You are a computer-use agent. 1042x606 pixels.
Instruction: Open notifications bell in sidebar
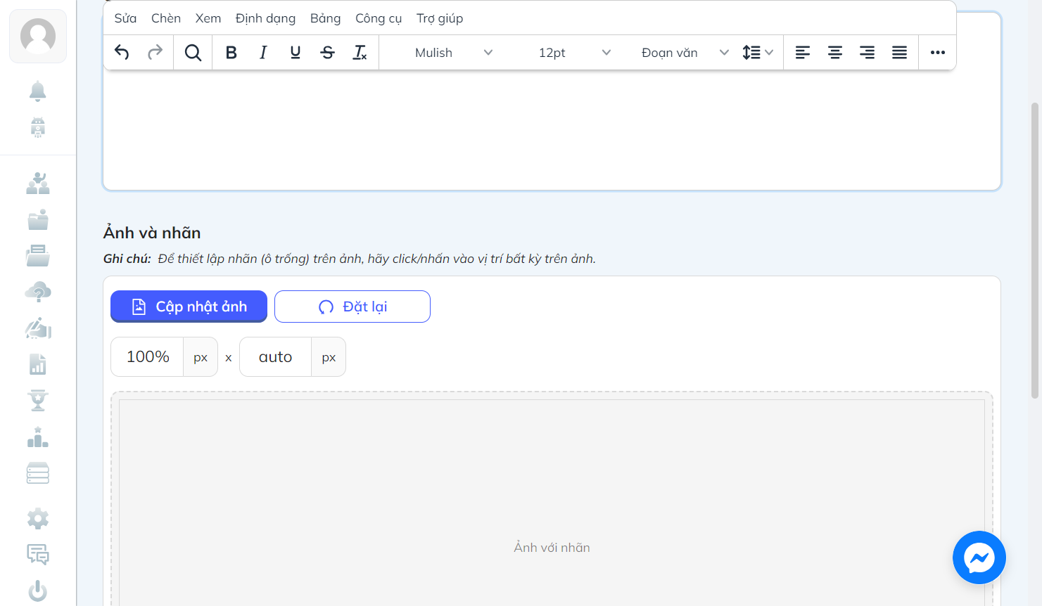38,91
